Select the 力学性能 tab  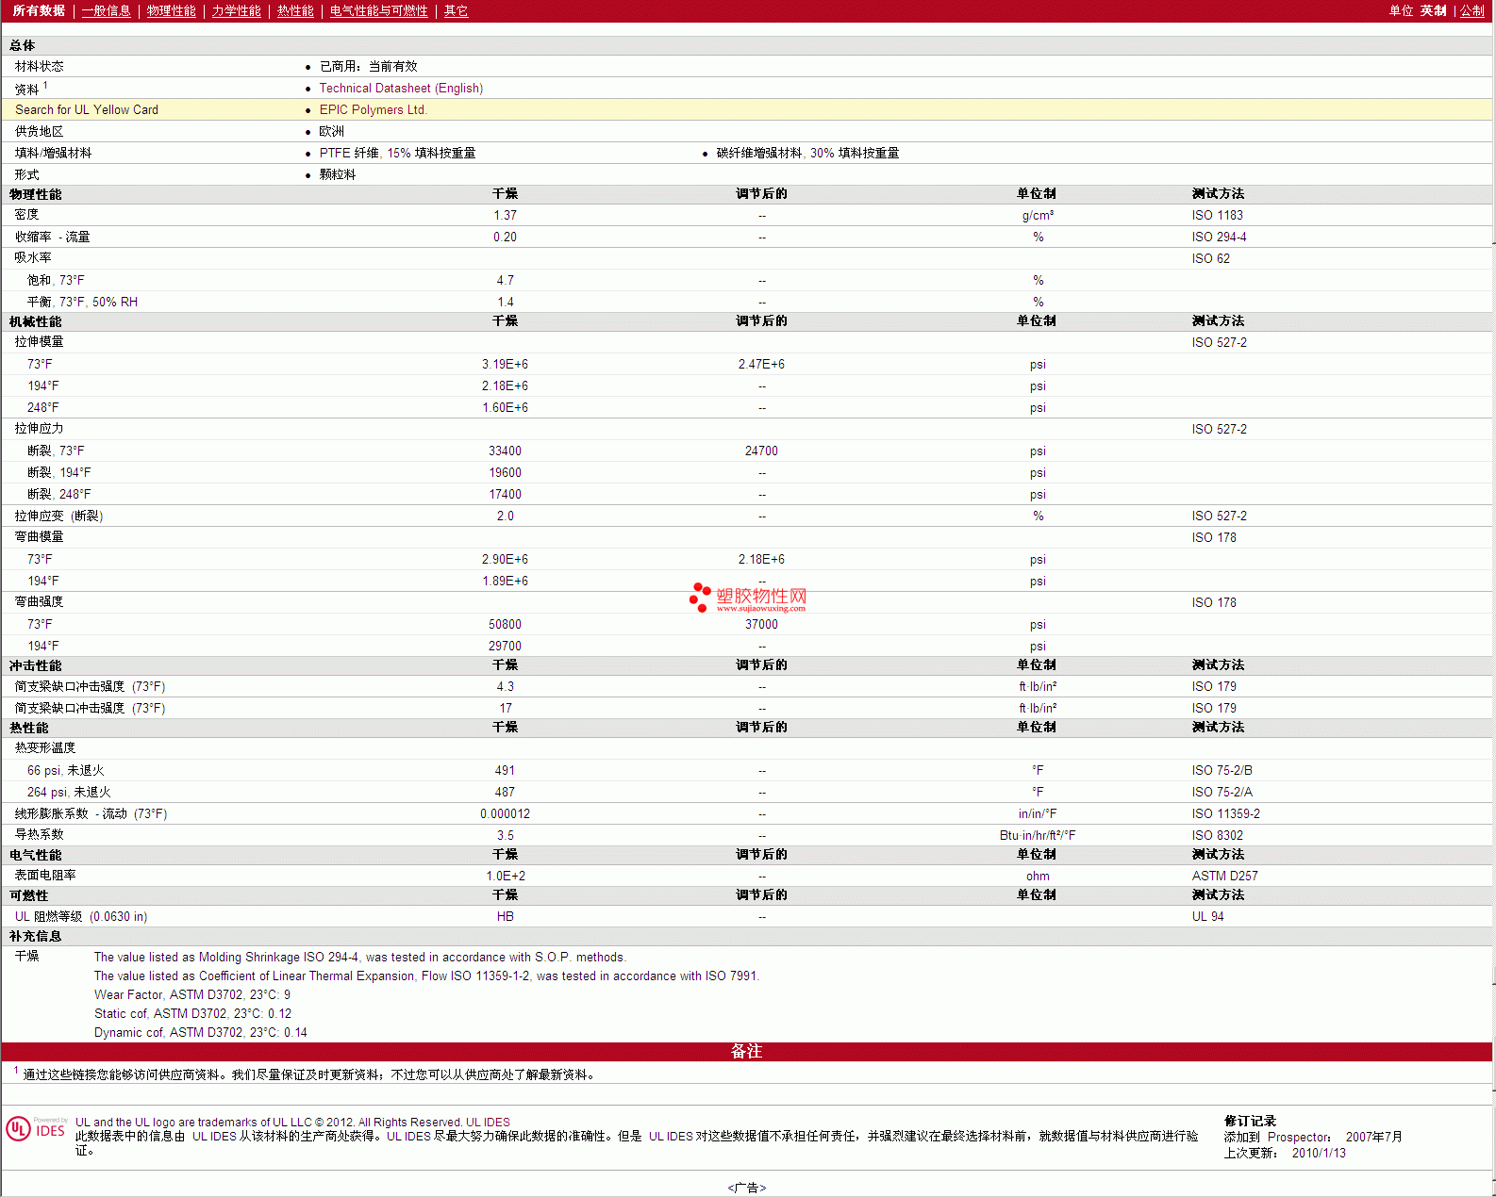click(236, 11)
